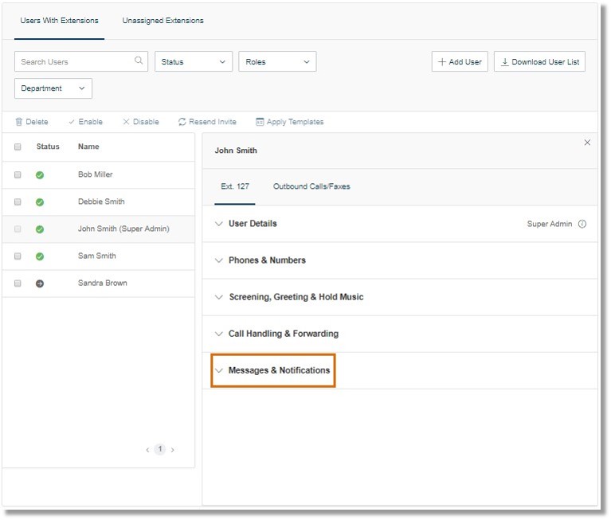Tick the checkbox for Sam Smith
Screen dimensions: 611x520
click(x=18, y=256)
